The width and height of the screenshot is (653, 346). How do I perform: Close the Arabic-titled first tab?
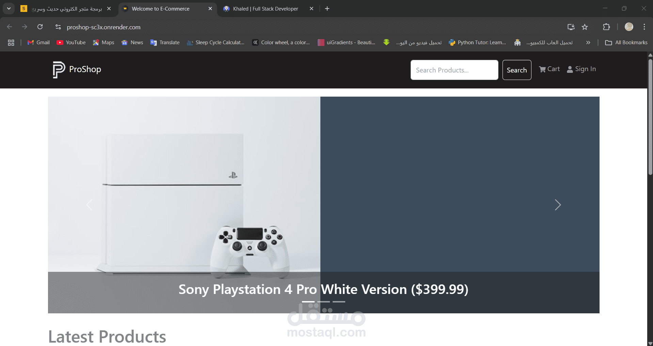click(x=109, y=9)
